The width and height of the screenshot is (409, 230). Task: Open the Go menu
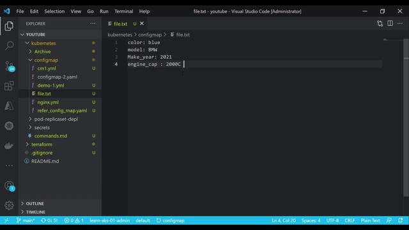click(x=90, y=11)
